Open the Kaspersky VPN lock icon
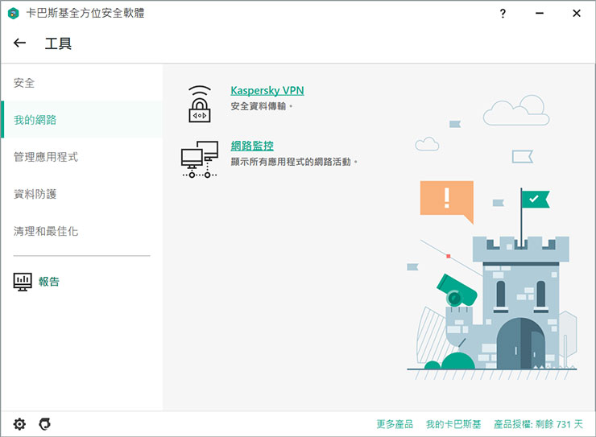This screenshot has width=596, height=437. point(200,104)
